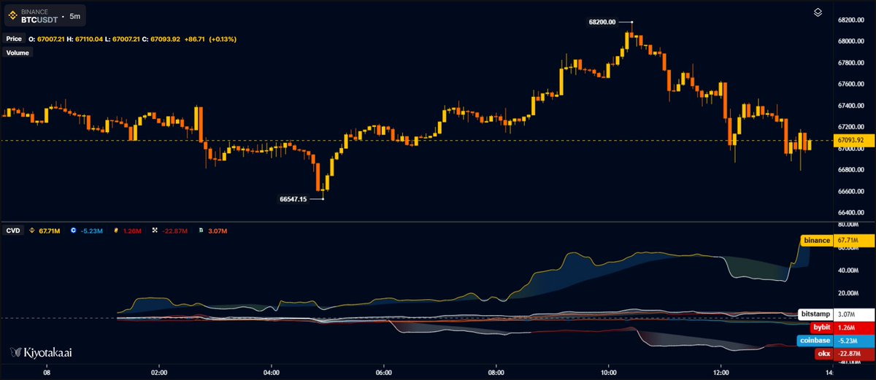The image size is (876, 380).
Task: Click the Bitstamp icon in CVD legend
Action: pos(201,231)
